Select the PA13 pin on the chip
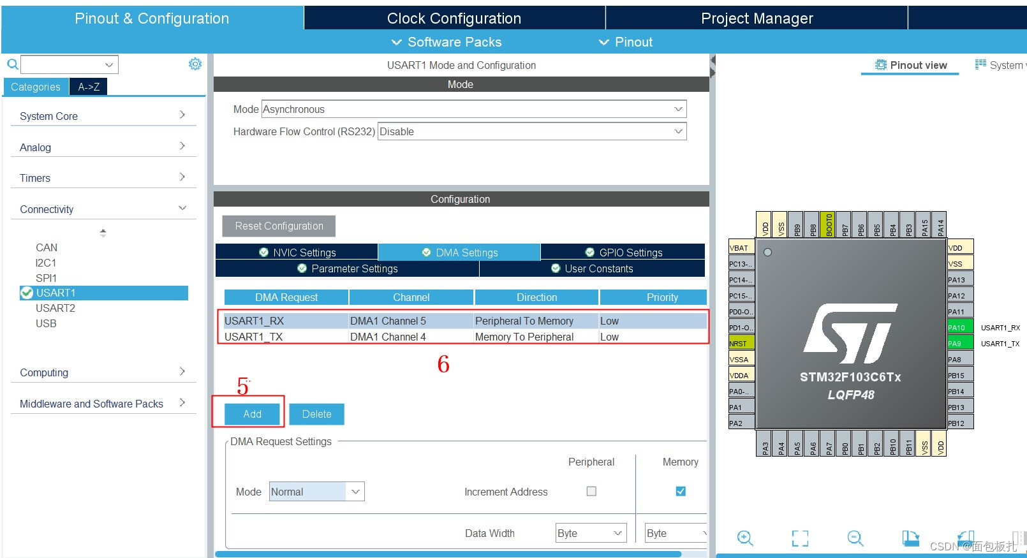This screenshot has width=1027, height=558. click(960, 279)
